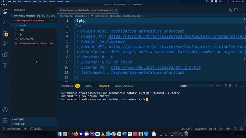The image size is (246, 138).
Task: Open the Terminal menu in menu bar
Action: [52, 2]
